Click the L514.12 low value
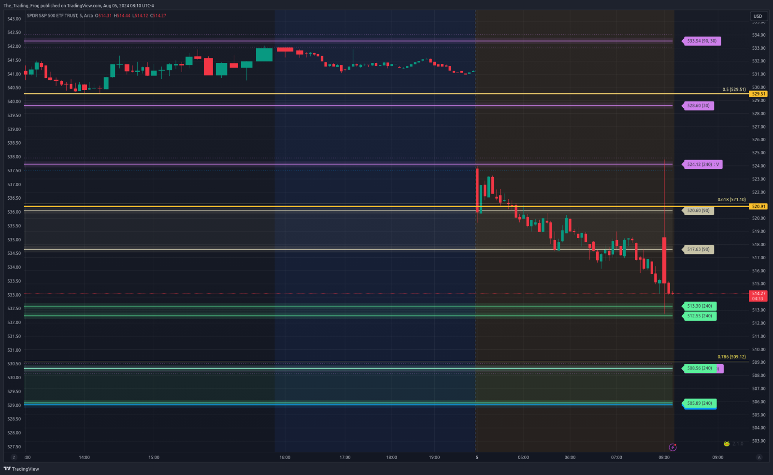This screenshot has width=773, height=475. [141, 15]
